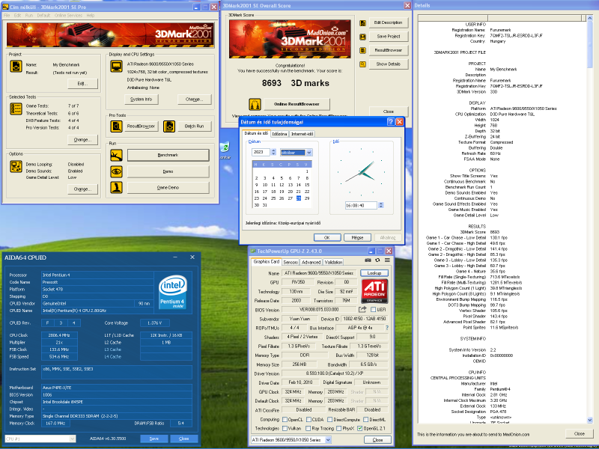Viewport: 599px width, 449px height.
Task: Click the GPU-Z title bar app icon
Action: 252,251
